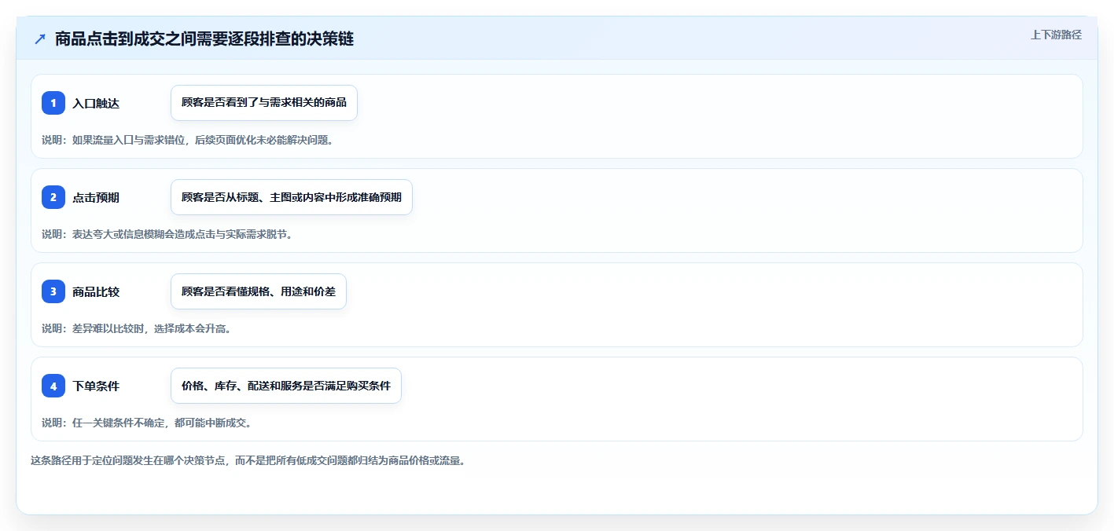
Task: Select the 商品比较 step label
Action: pyautogui.click(x=96, y=291)
